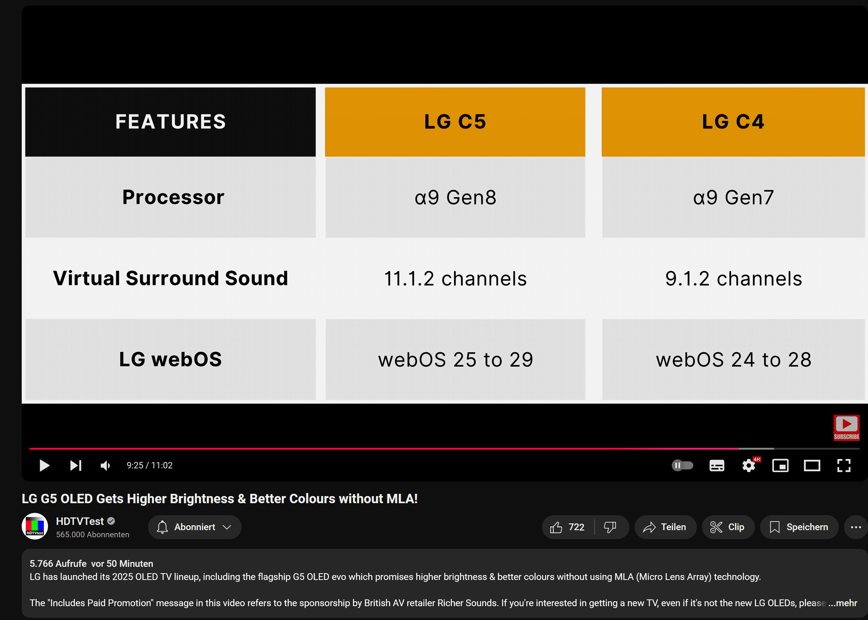Dislike the video
The height and width of the screenshot is (620, 868).
click(610, 527)
